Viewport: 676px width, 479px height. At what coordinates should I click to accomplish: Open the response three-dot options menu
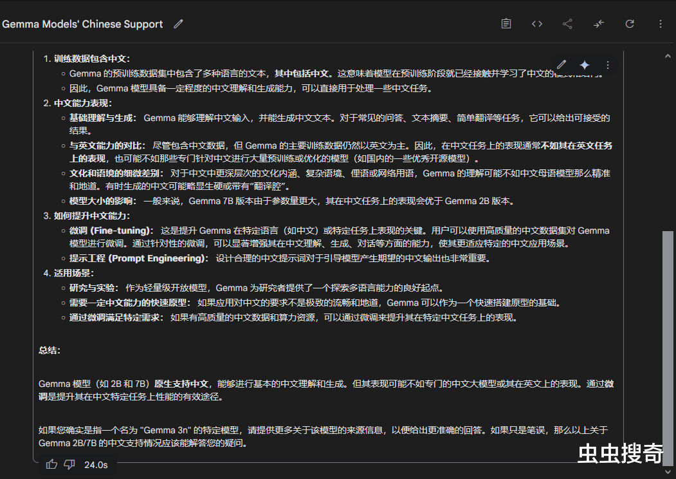(x=607, y=65)
